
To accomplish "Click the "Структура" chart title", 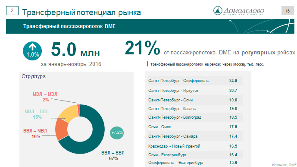I will coord(34,76).
